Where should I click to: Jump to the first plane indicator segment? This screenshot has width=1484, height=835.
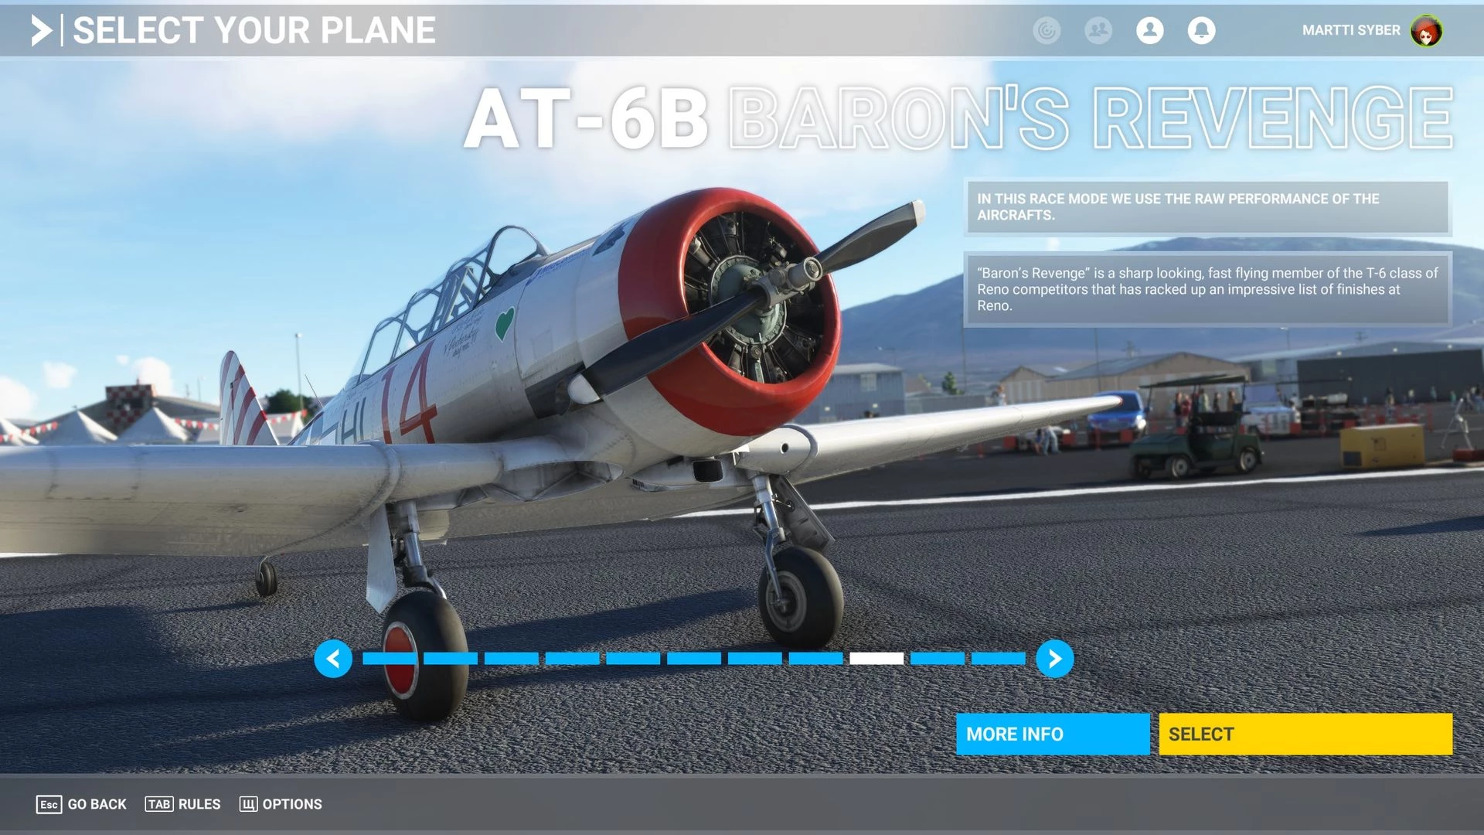[390, 659]
